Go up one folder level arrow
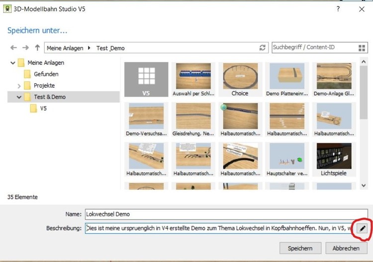Viewport: 373px width, 262px height. pyautogui.click(x=37, y=48)
